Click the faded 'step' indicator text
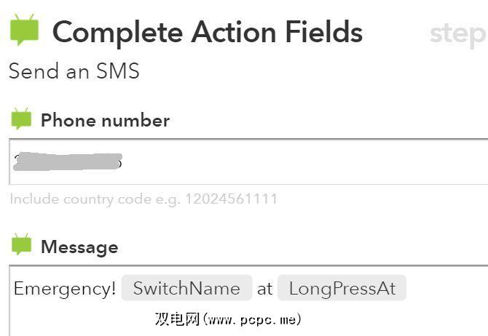488x336 pixels. pyautogui.click(x=457, y=33)
